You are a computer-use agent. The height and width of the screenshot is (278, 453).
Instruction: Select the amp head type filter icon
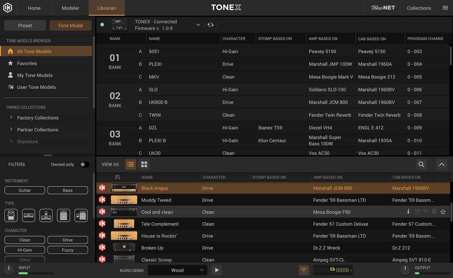pyautogui.click(x=28, y=215)
